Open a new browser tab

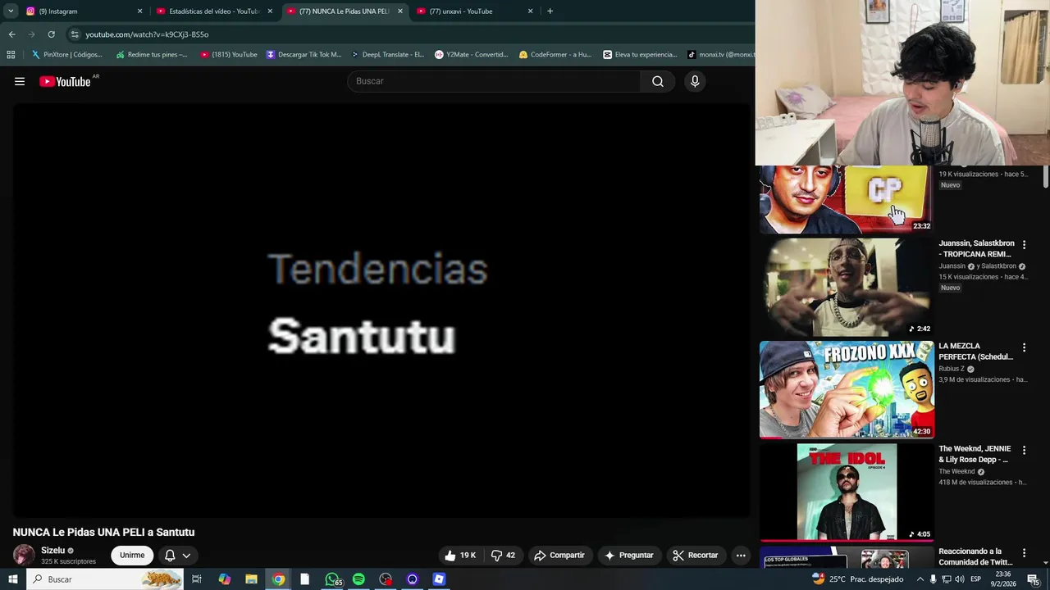pyautogui.click(x=550, y=11)
